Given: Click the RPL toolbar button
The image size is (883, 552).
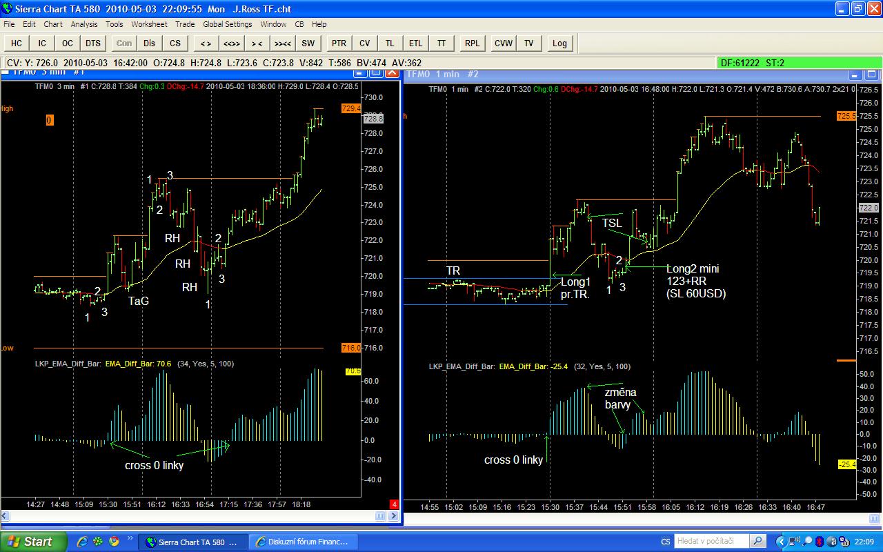Looking at the screenshot, I should pyautogui.click(x=472, y=43).
